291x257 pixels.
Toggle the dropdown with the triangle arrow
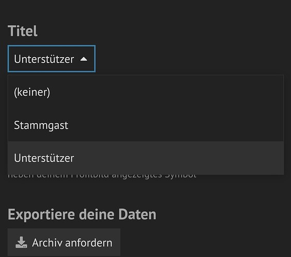(x=84, y=59)
